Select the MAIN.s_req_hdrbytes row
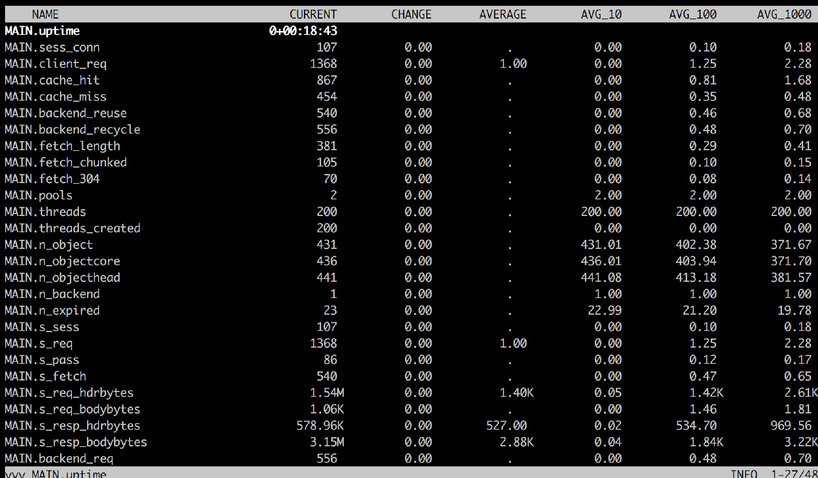 point(409,393)
